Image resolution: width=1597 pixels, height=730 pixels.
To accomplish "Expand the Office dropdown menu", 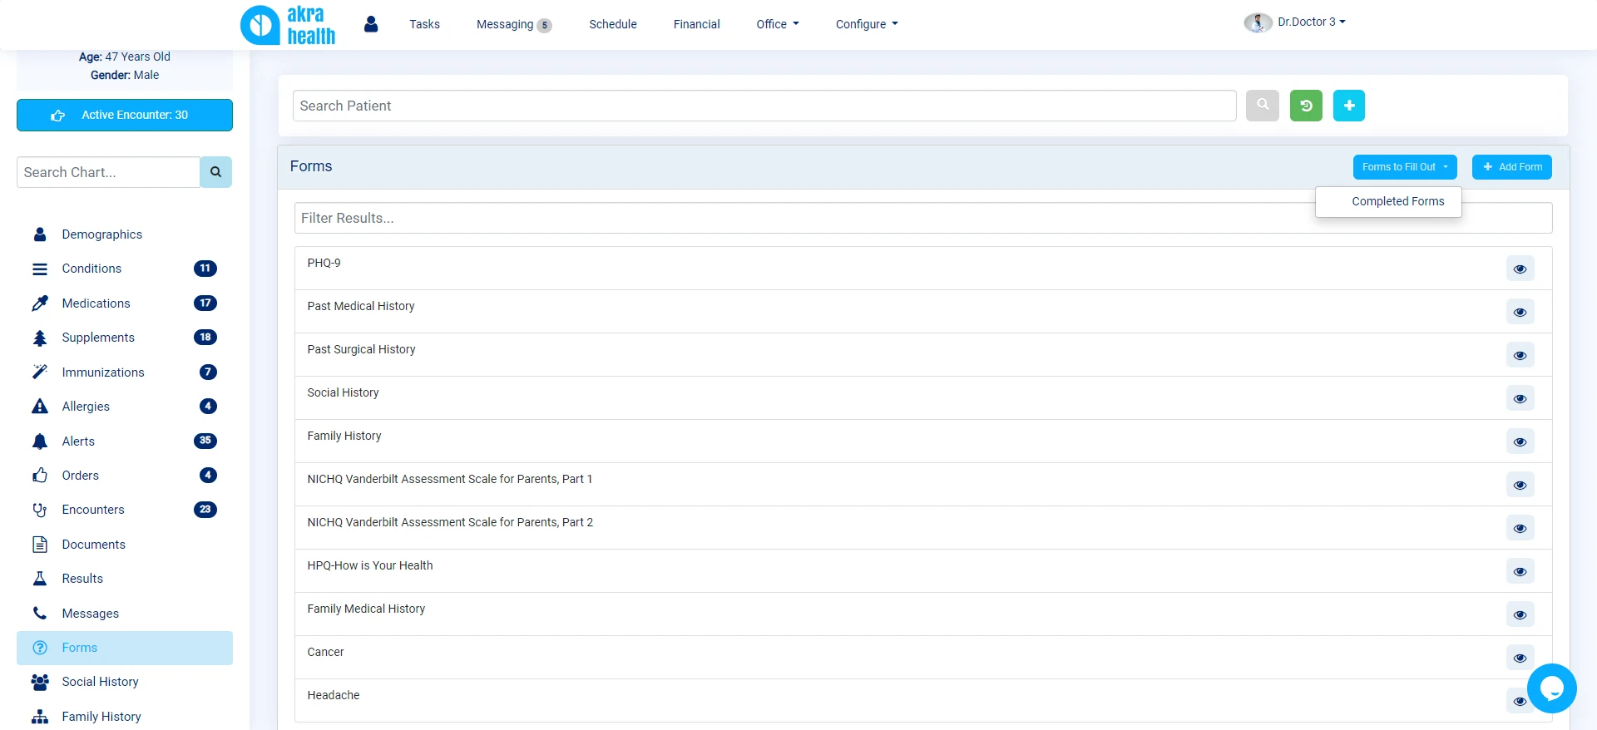I will point(777,24).
